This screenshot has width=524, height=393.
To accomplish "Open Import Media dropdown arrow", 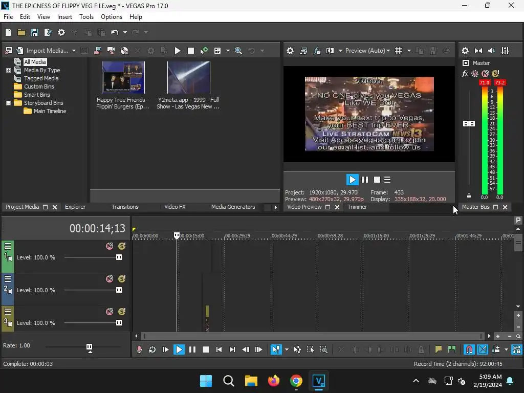I will tap(74, 51).
